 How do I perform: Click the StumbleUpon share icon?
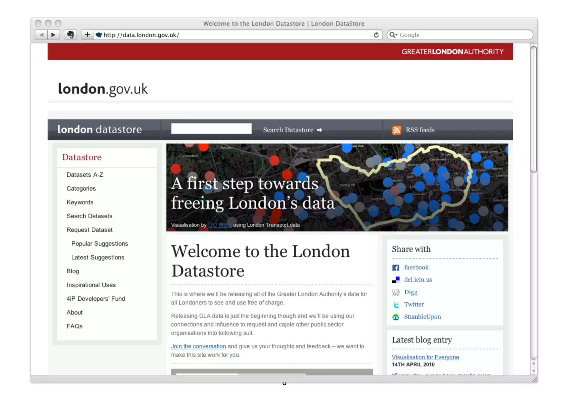tap(396, 317)
